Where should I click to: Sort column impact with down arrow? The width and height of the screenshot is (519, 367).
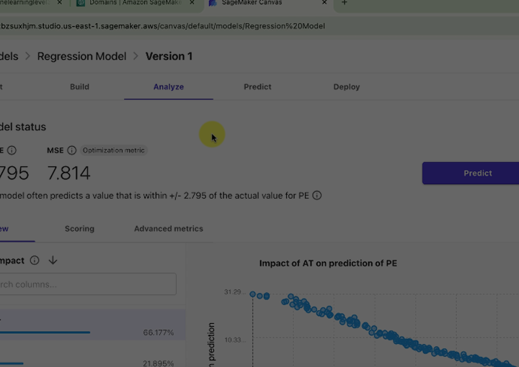click(x=53, y=260)
